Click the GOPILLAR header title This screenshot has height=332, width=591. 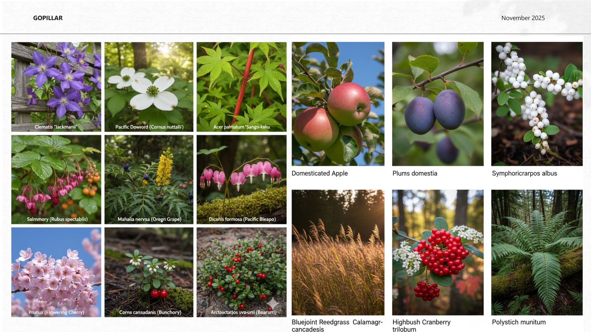[x=48, y=18]
